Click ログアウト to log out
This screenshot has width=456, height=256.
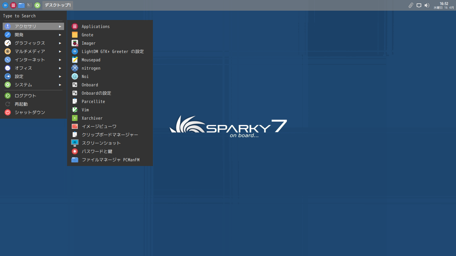coord(33,96)
